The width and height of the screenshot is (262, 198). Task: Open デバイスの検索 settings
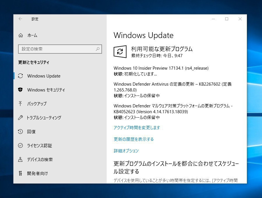[40, 160]
